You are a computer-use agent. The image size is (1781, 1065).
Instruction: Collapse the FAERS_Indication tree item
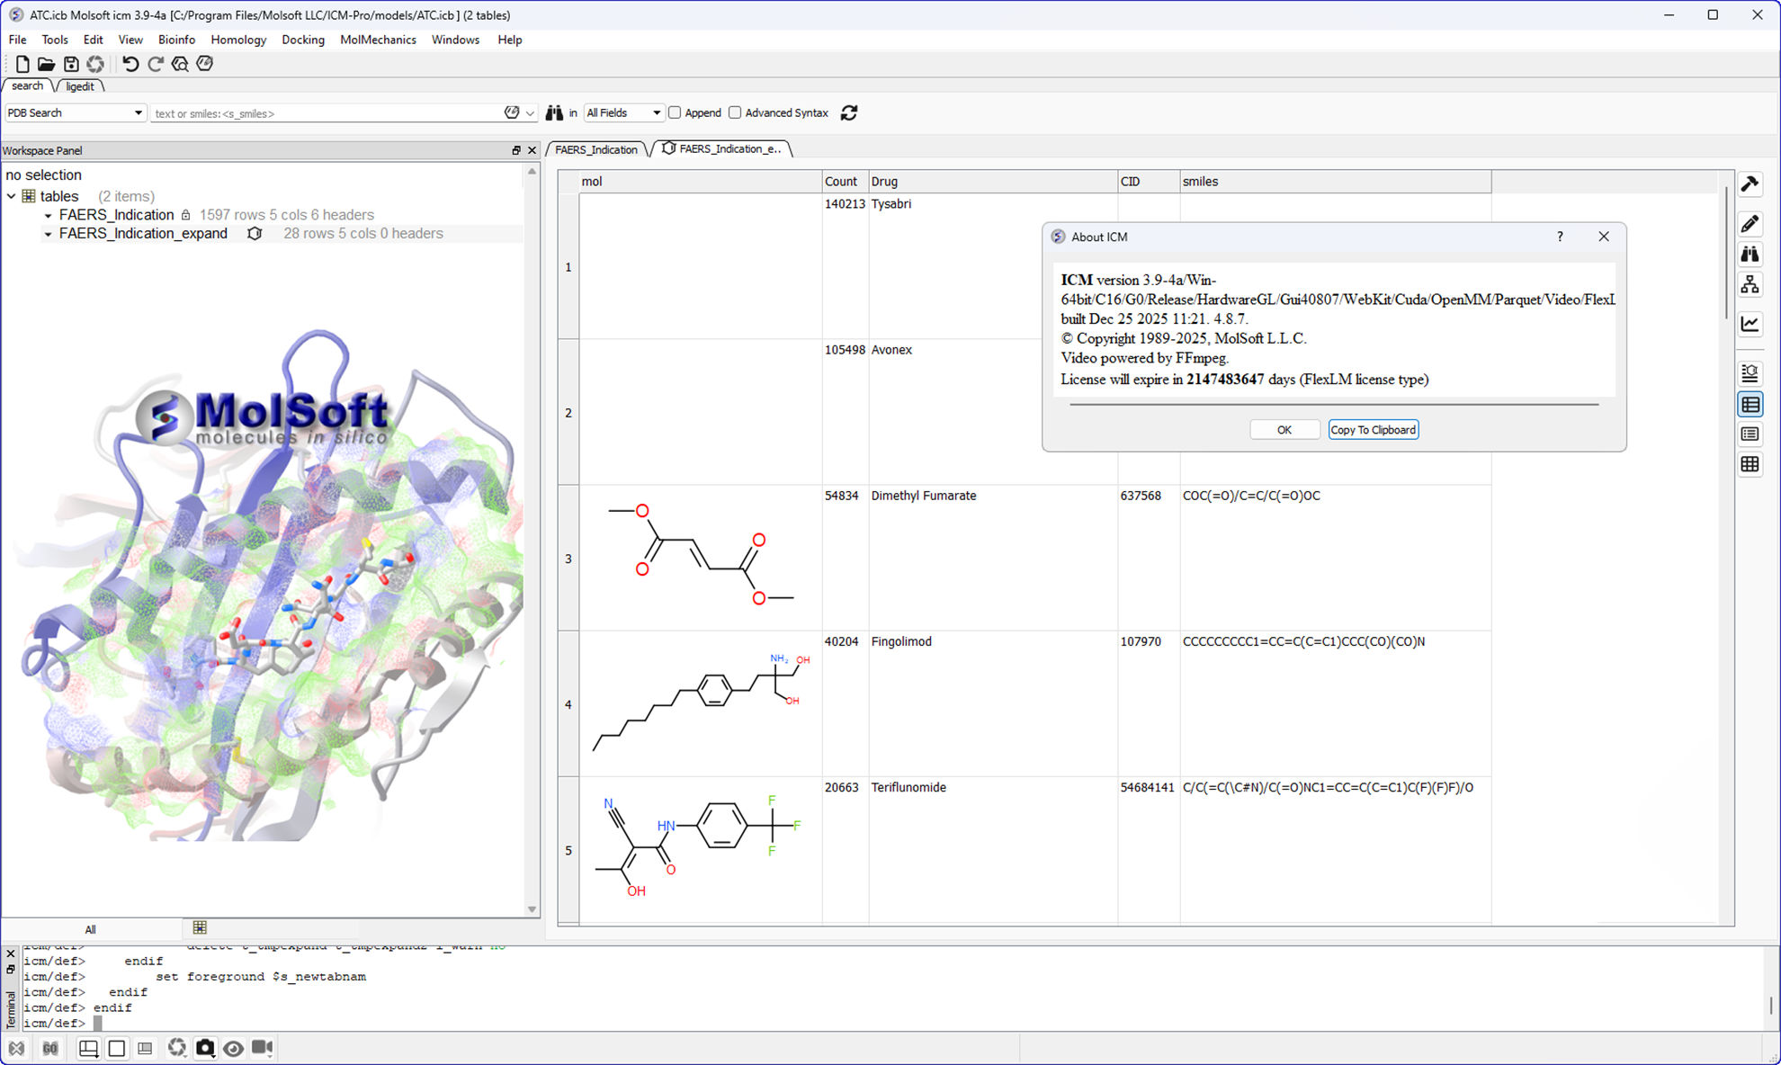48,215
